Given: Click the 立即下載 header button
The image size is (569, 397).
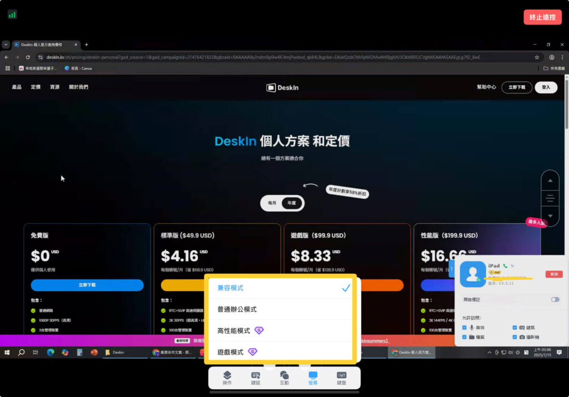Looking at the screenshot, I should (x=517, y=87).
